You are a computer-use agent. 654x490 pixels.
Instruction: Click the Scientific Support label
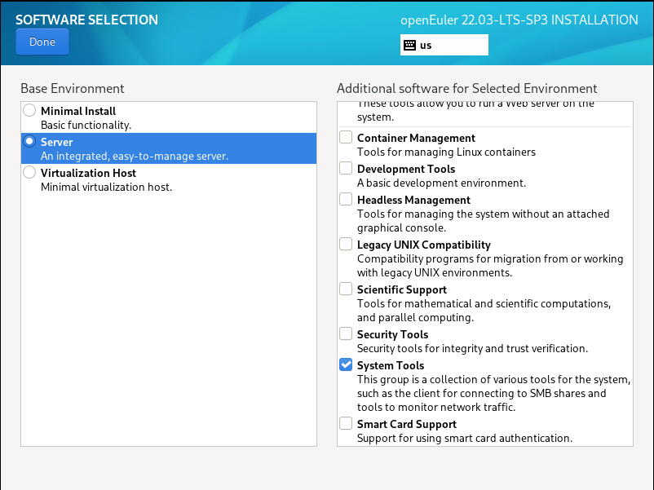pos(402,289)
